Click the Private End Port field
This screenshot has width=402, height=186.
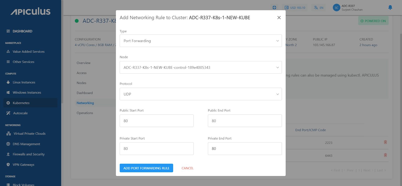(245, 148)
